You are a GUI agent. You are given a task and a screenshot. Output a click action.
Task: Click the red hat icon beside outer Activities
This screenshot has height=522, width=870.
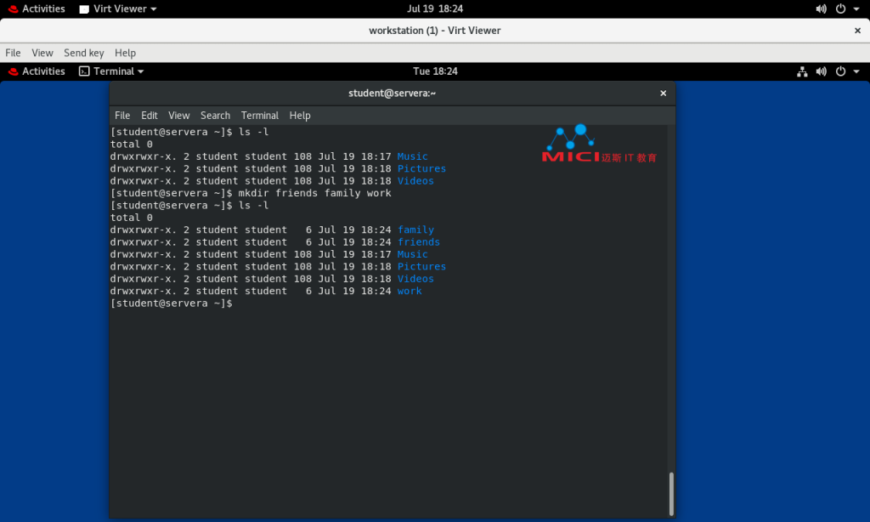(13, 9)
